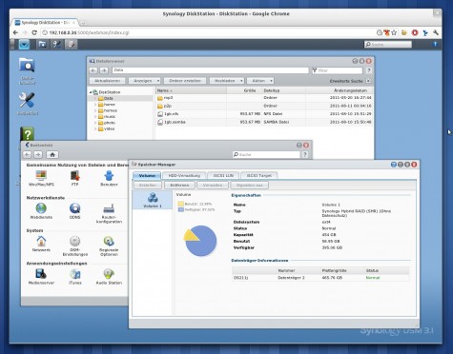Select the mp3 folder row
The image size is (453, 354).
263,98
